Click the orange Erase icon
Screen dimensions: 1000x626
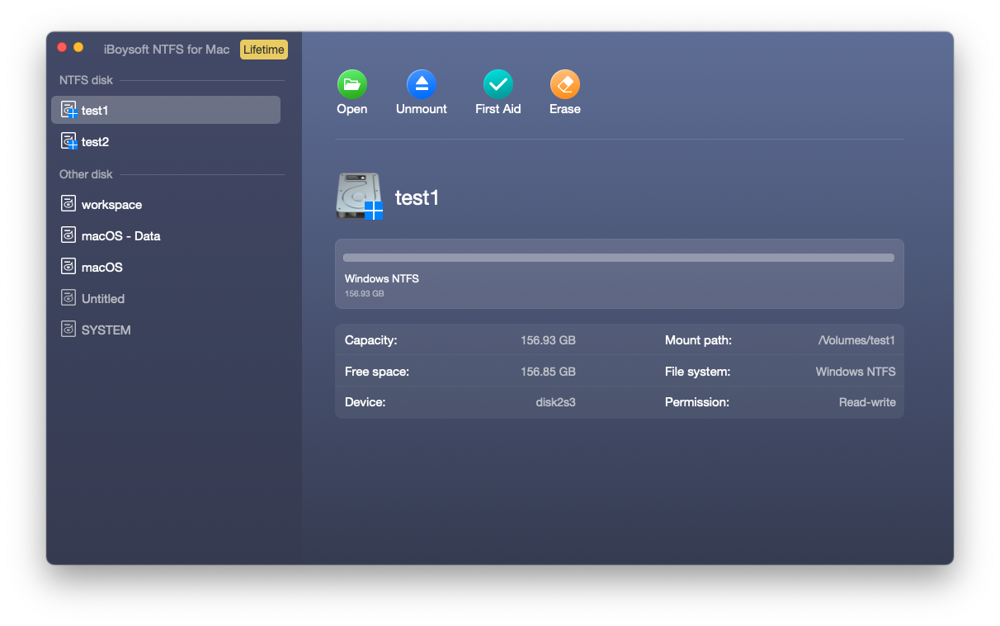(565, 84)
